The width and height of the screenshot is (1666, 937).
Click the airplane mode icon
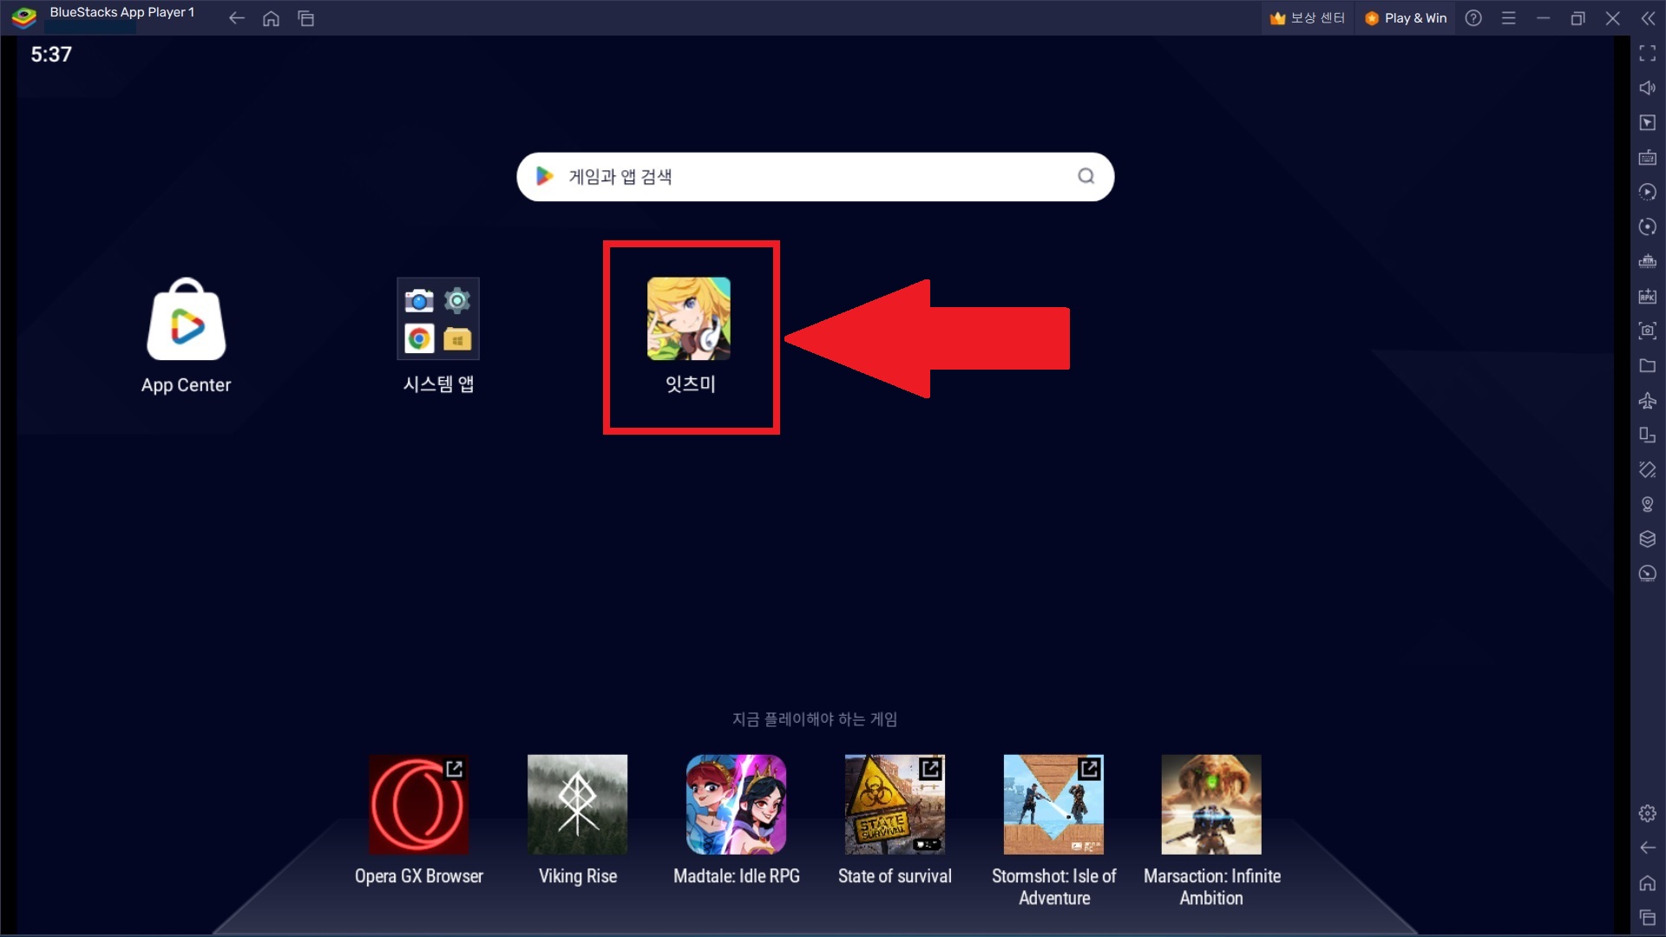(x=1648, y=401)
